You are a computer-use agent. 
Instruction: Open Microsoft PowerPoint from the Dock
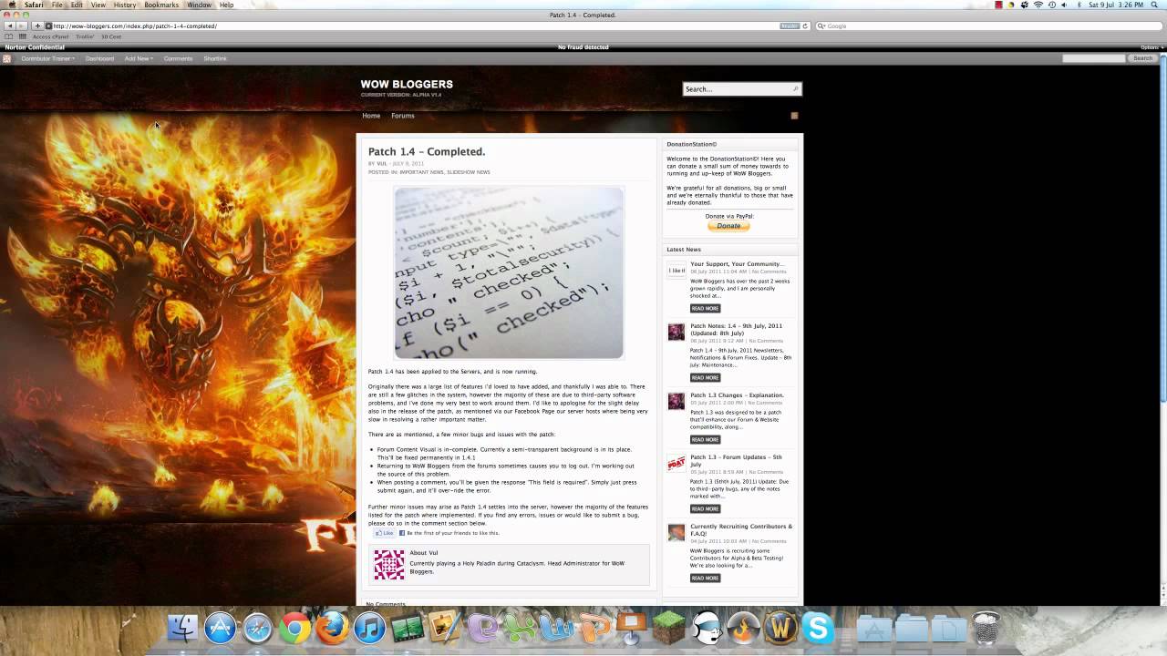coord(594,628)
